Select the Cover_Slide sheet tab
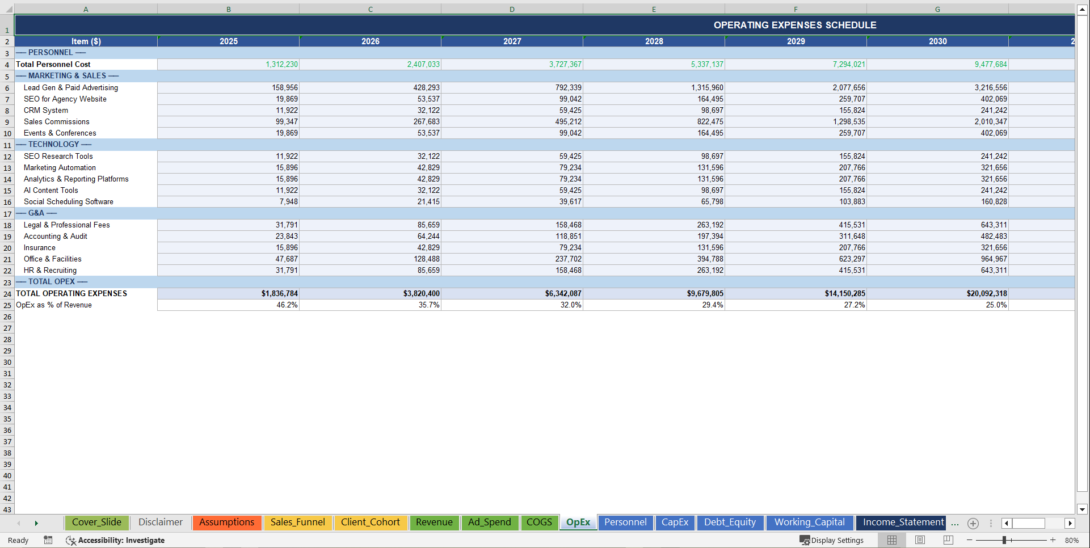Image resolution: width=1090 pixels, height=548 pixels. [x=96, y=522]
